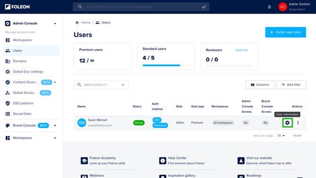The image size is (316, 178).
Task: Open Inspiration gallery link
Action: 182,176
